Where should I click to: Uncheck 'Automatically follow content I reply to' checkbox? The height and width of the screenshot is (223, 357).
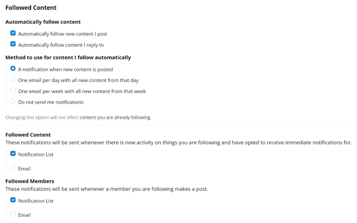13,44
